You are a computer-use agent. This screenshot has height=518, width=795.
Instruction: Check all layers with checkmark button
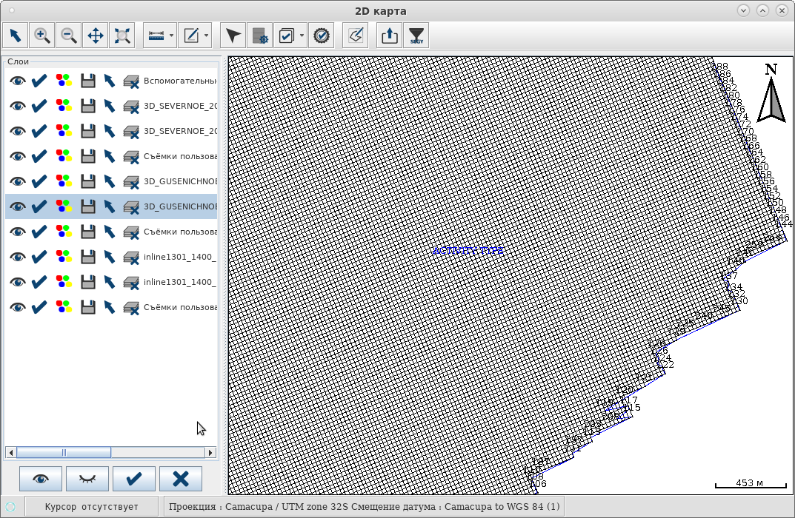(134, 479)
